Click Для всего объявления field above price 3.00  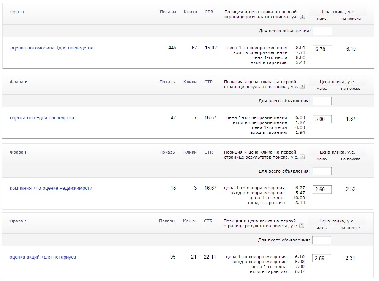point(322,101)
